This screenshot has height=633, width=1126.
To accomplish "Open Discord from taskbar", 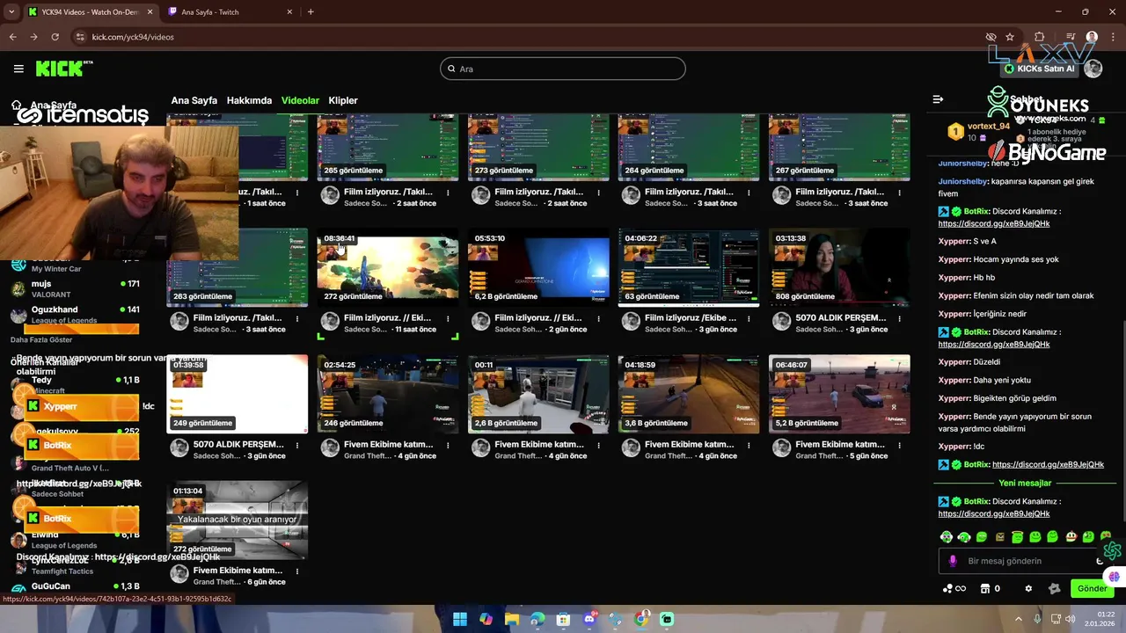I will coord(589,619).
